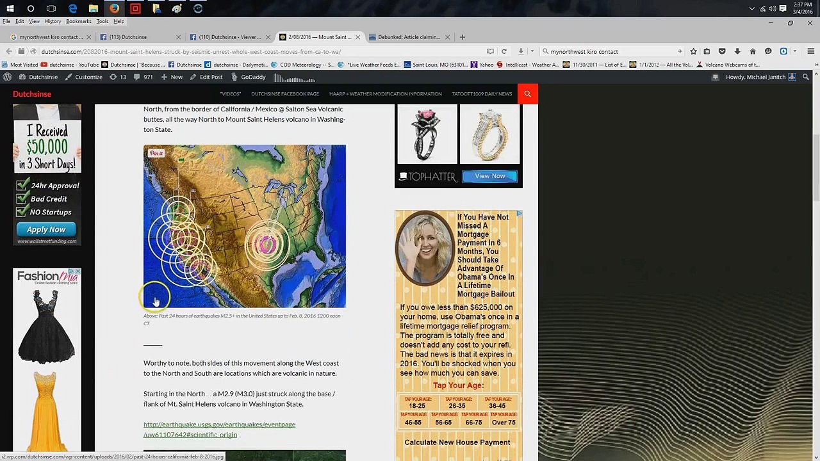Image resolution: width=820 pixels, height=461 pixels.
Task: Launch Microsoft Edge from the taskbar
Action: 72,8
